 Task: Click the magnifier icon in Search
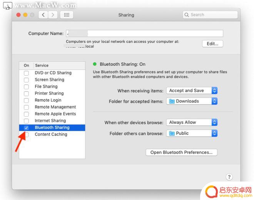(x=187, y=15)
